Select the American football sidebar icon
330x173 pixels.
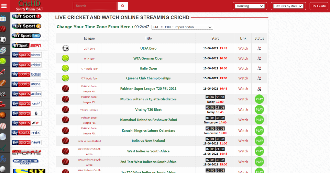pyautogui.click(x=3, y=83)
